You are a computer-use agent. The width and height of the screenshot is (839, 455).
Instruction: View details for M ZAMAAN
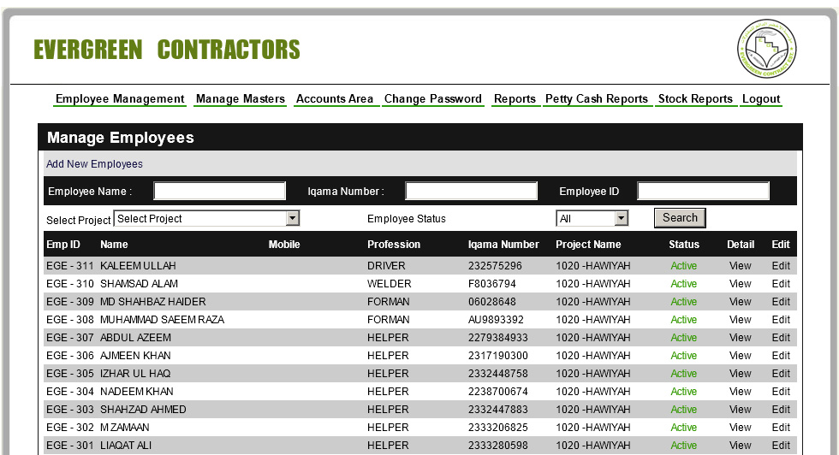740,428
